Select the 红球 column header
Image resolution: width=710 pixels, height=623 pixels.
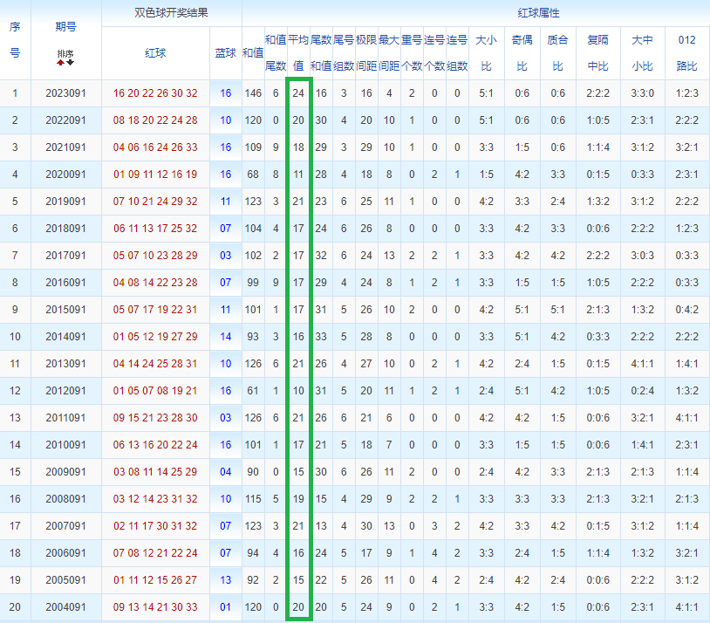click(x=155, y=53)
